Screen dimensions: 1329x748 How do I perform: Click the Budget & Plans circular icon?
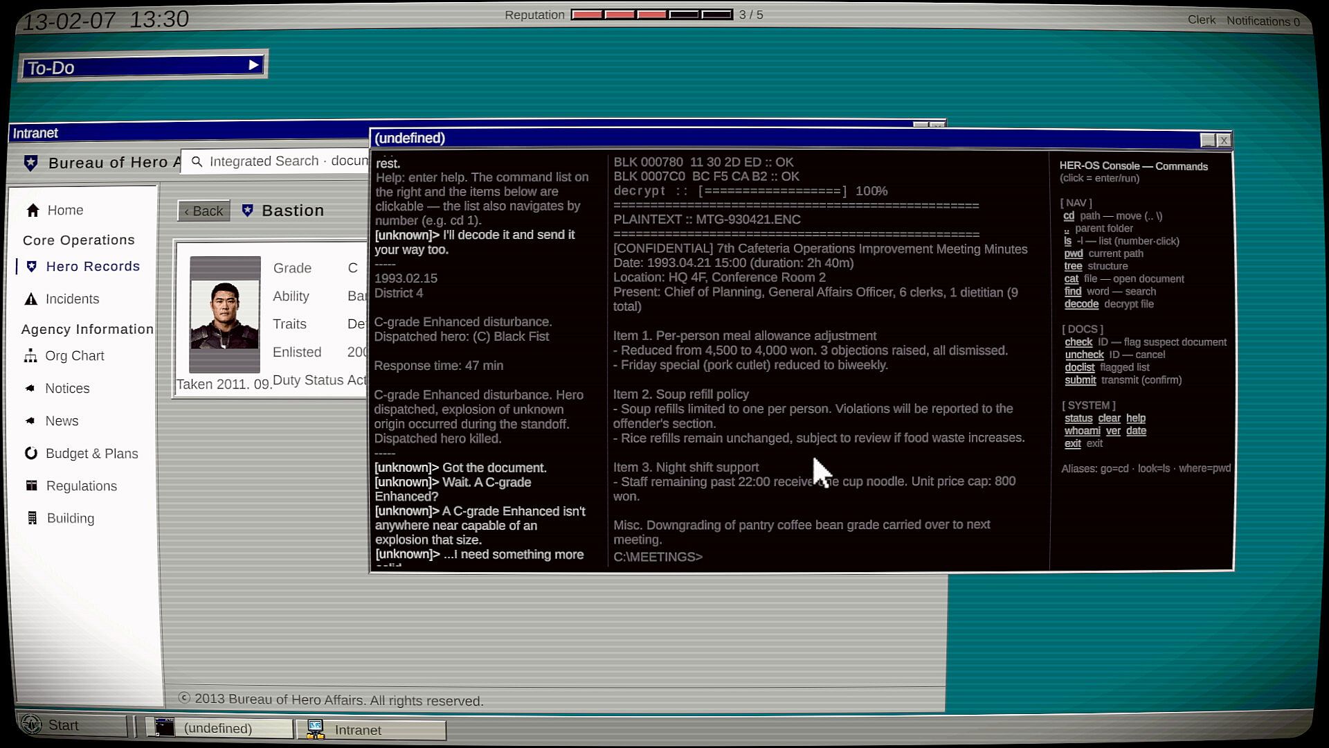click(30, 453)
